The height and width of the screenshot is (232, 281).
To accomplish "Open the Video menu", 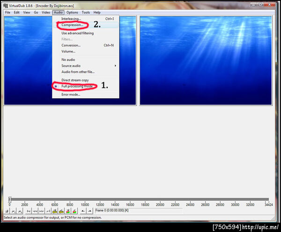I will 46,12.
